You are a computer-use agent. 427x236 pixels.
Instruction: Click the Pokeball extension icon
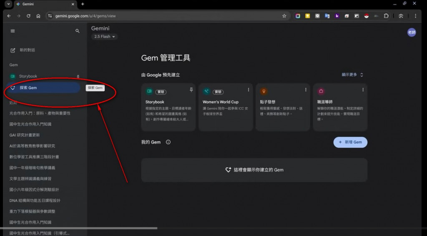[x=367, y=16]
